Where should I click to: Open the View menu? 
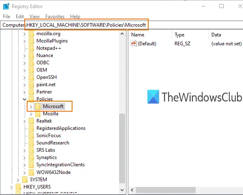coord(34,17)
